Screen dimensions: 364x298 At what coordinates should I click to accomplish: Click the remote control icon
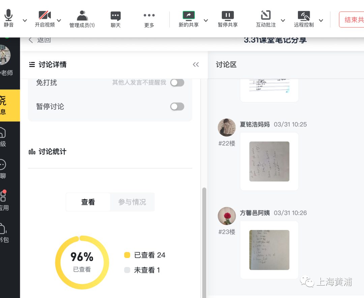304,16
